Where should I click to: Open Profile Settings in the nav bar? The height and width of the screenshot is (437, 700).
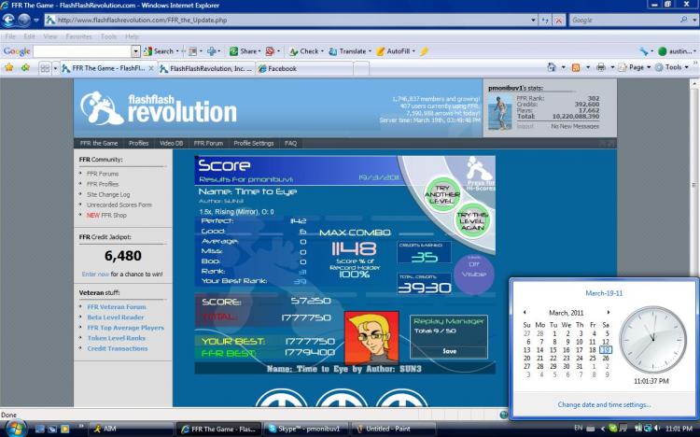pos(254,144)
